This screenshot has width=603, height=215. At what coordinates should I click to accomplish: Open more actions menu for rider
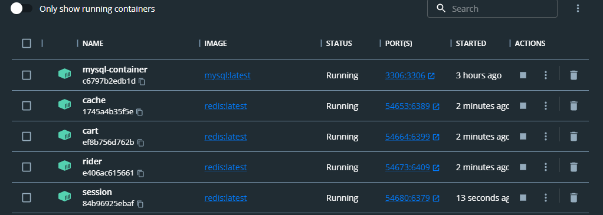pos(545,167)
